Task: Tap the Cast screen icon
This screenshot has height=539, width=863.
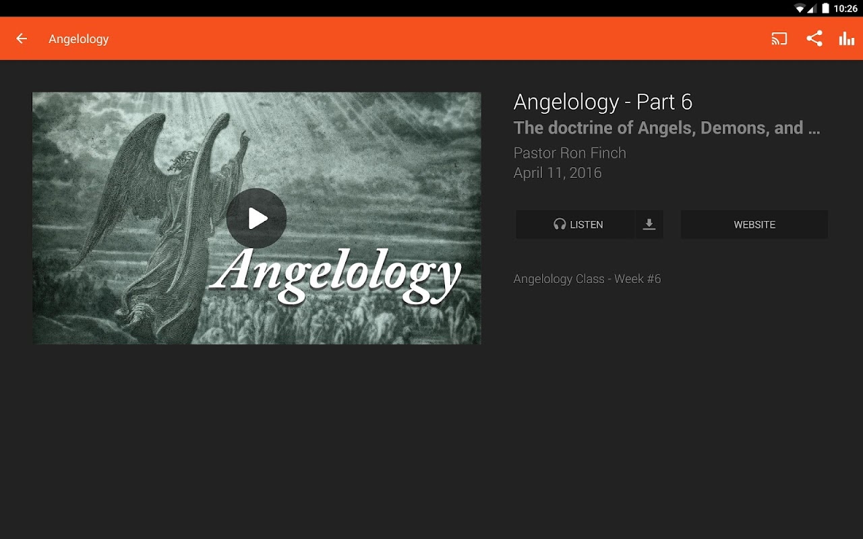Action: 779,38
